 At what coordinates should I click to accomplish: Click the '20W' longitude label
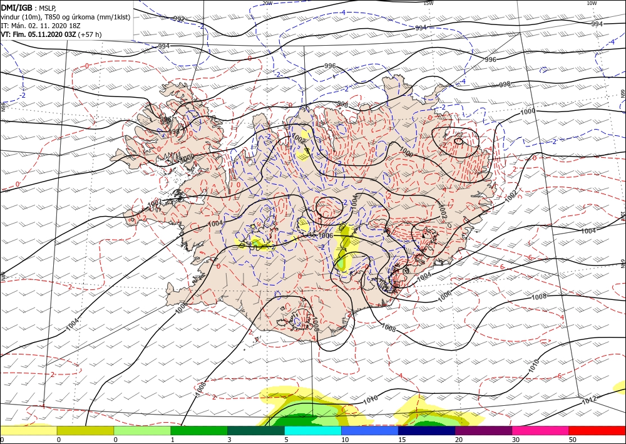point(267,3)
